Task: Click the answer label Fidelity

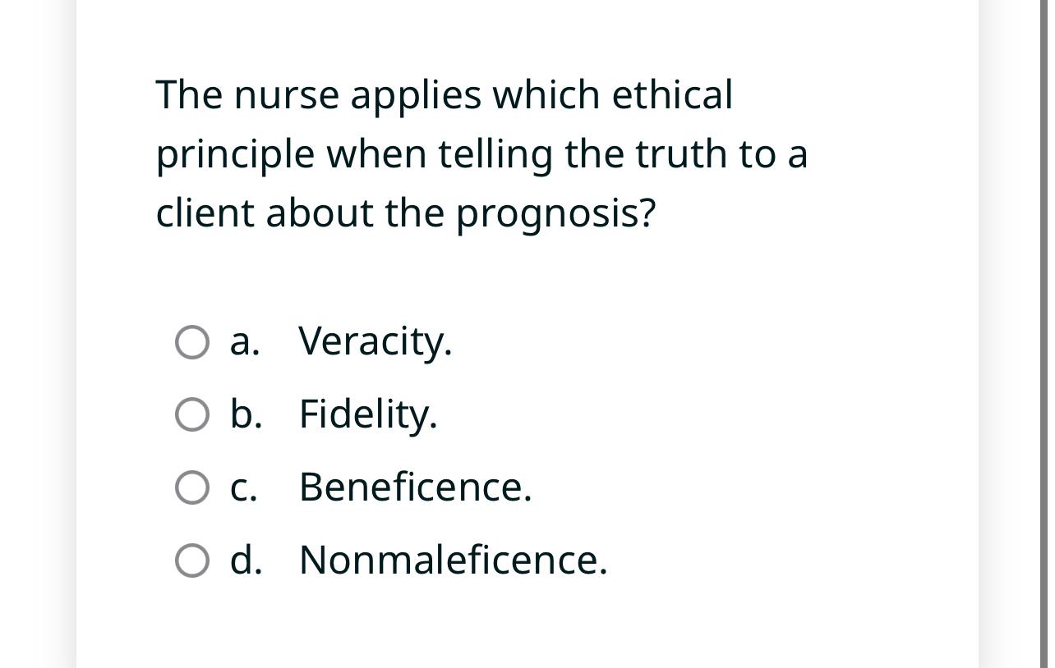Action: [368, 414]
